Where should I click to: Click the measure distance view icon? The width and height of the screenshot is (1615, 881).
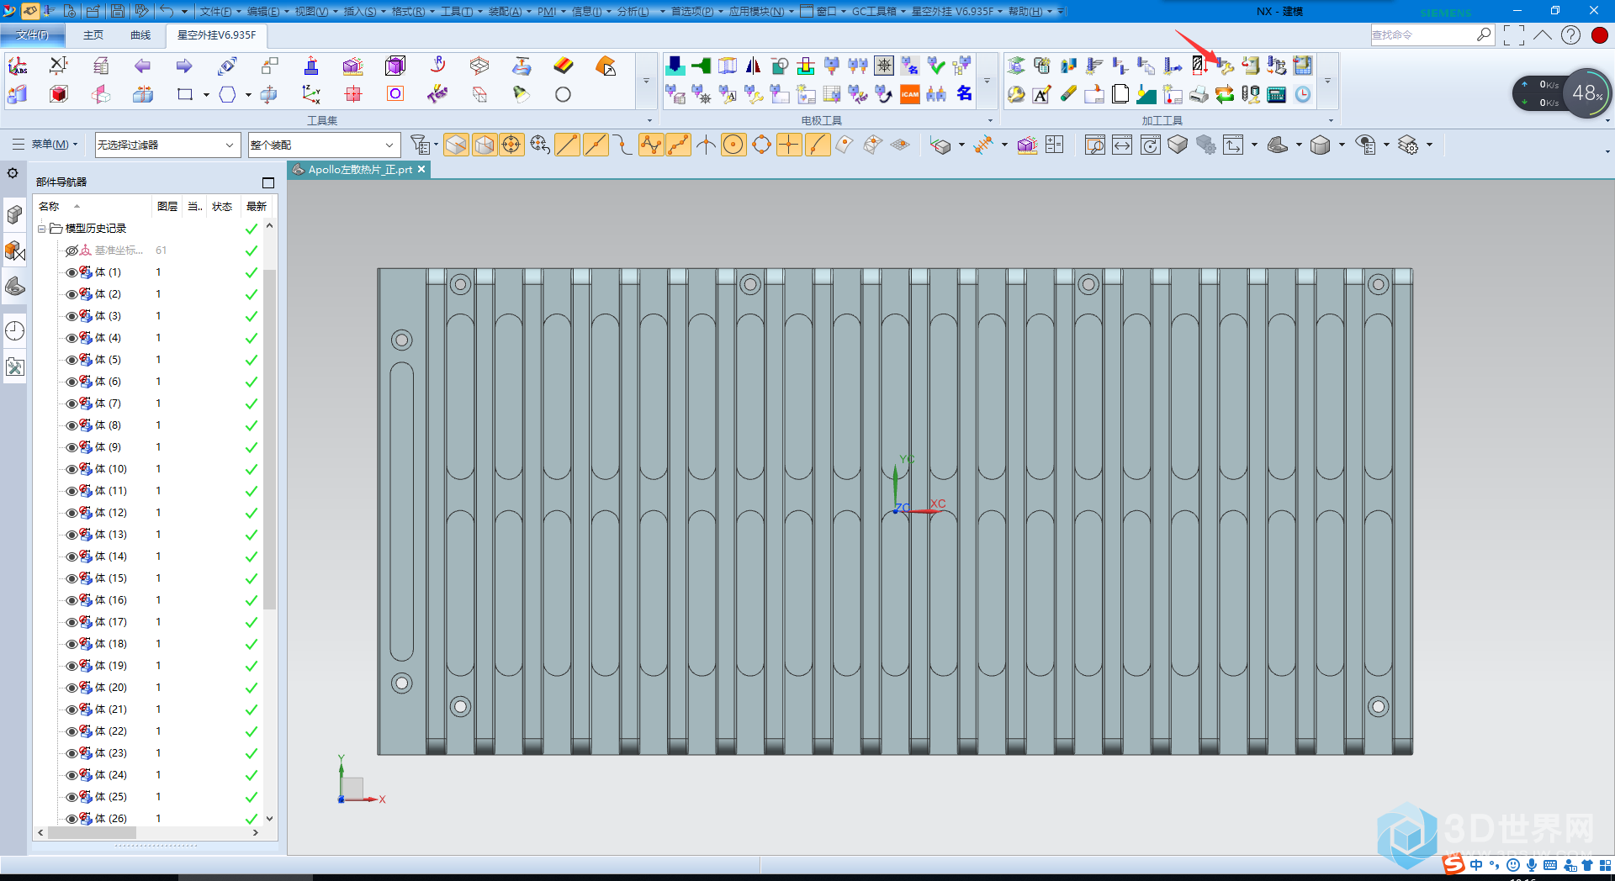tap(1122, 145)
